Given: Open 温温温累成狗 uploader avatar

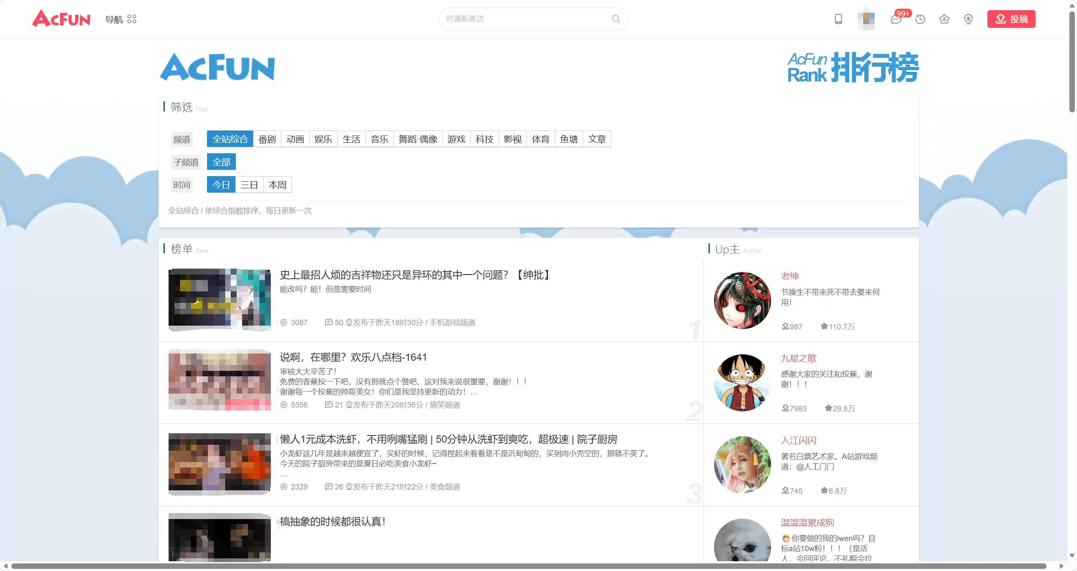Looking at the screenshot, I should [x=742, y=540].
